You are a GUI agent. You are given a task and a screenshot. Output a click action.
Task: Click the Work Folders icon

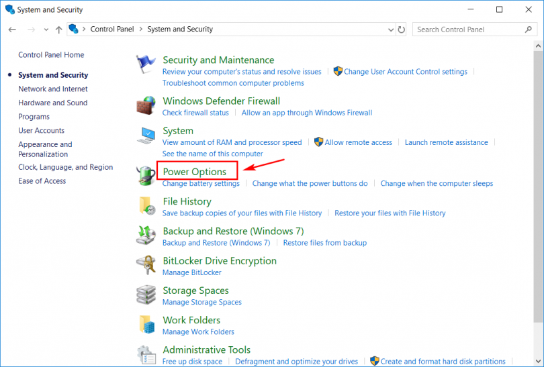146,324
